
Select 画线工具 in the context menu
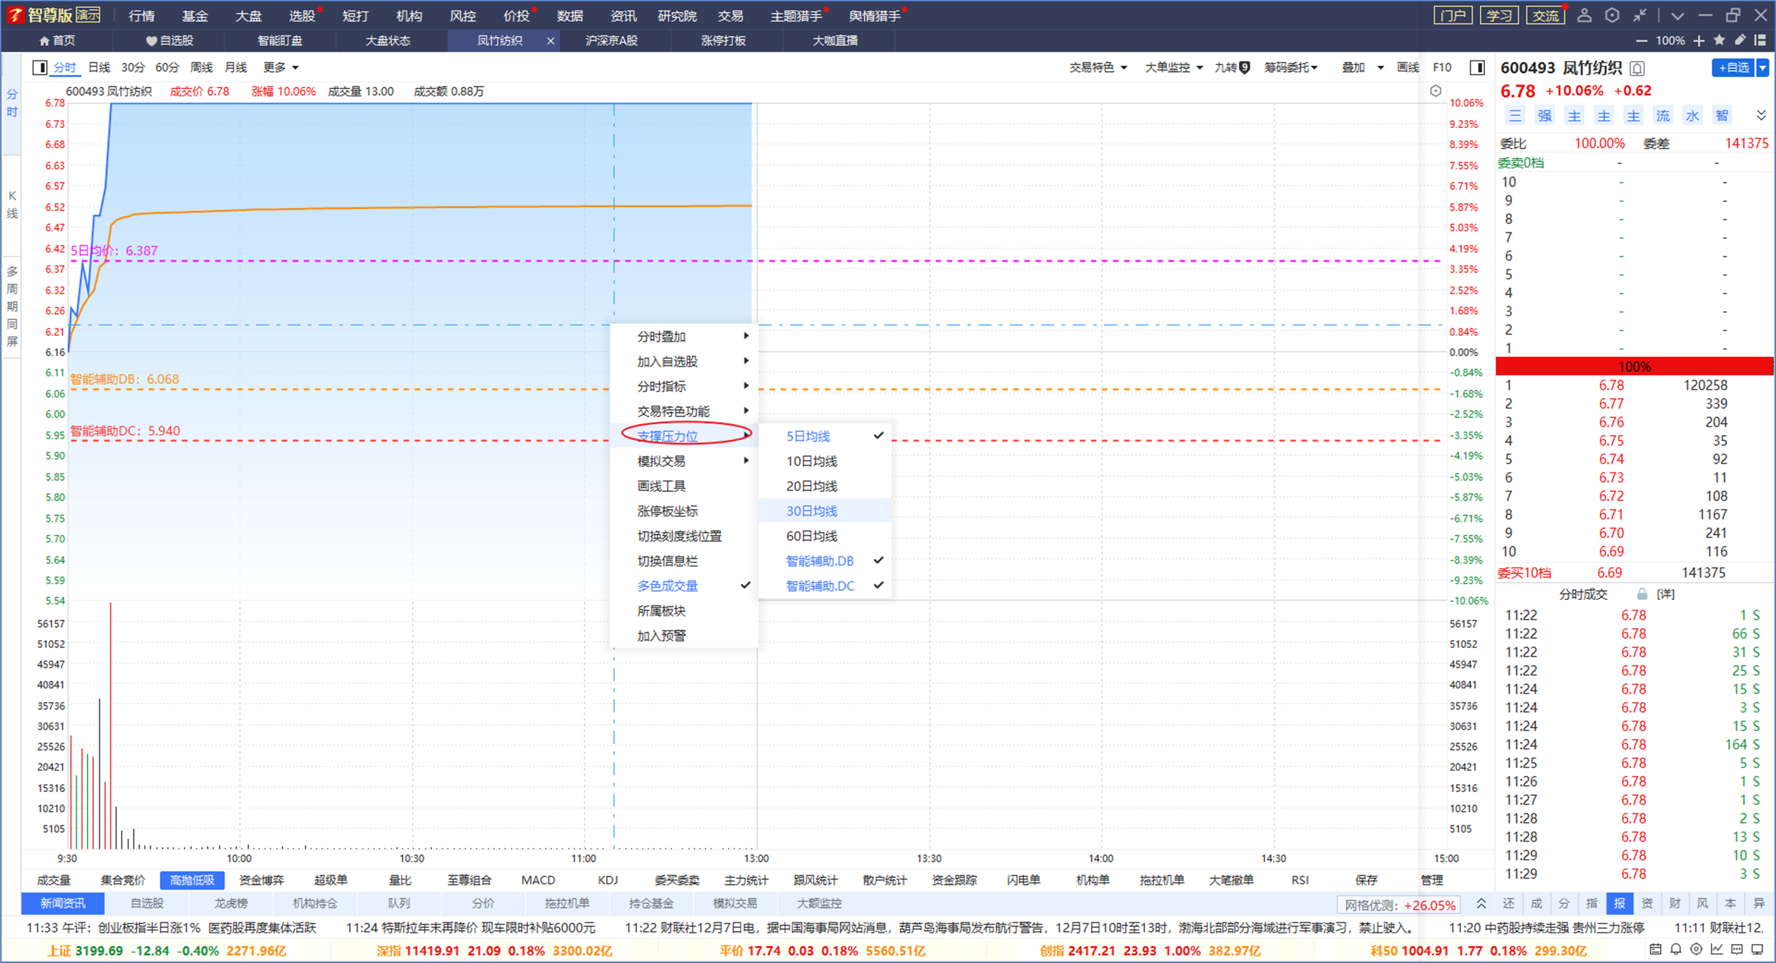(x=685, y=486)
